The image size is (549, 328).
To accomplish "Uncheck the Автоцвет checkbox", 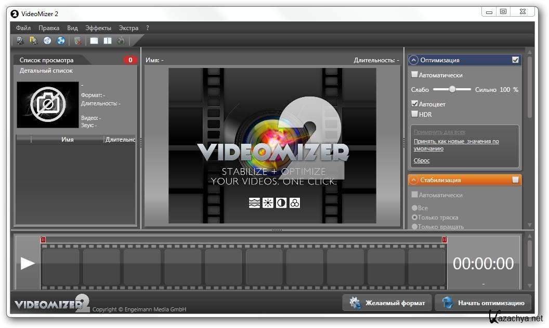I will pyautogui.click(x=415, y=104).
